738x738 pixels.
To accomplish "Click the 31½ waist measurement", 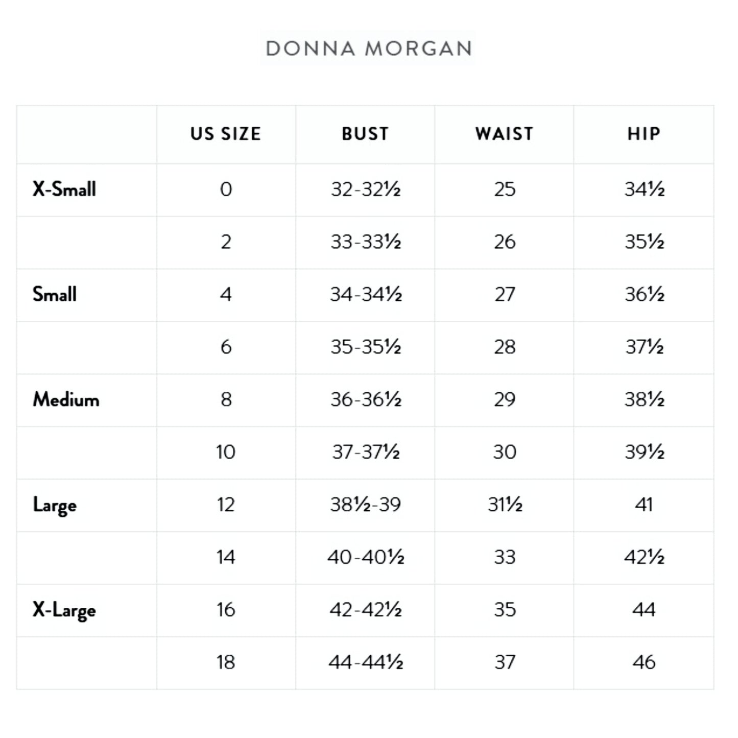I will (x=505, y=505).
